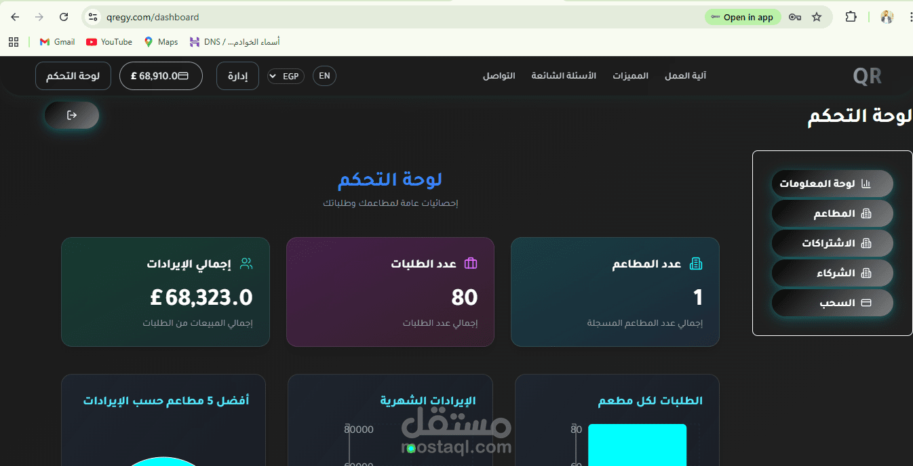
Task: Click the إدارة button
Action: [237, 76]
